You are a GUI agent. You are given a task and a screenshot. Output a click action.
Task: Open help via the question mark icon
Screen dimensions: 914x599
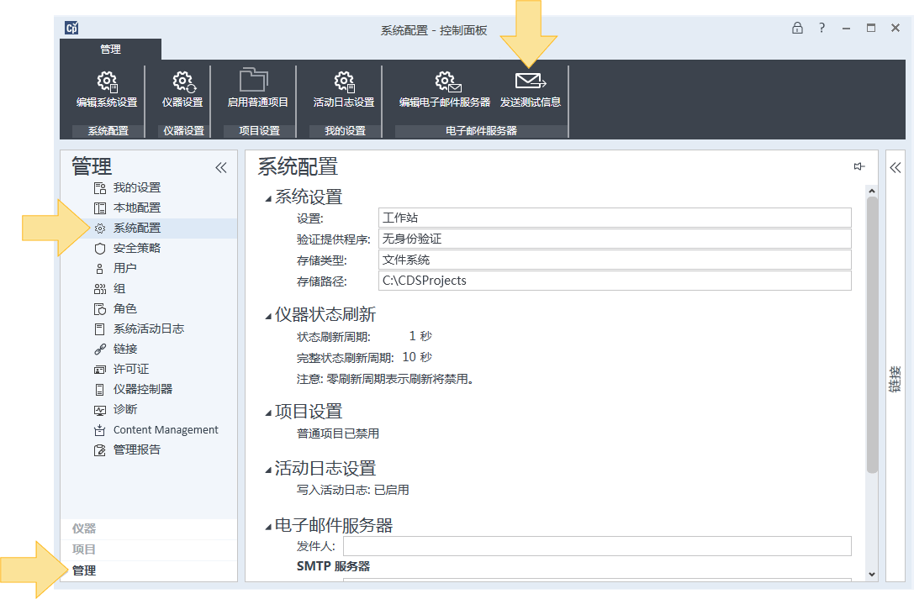(822, 28)
